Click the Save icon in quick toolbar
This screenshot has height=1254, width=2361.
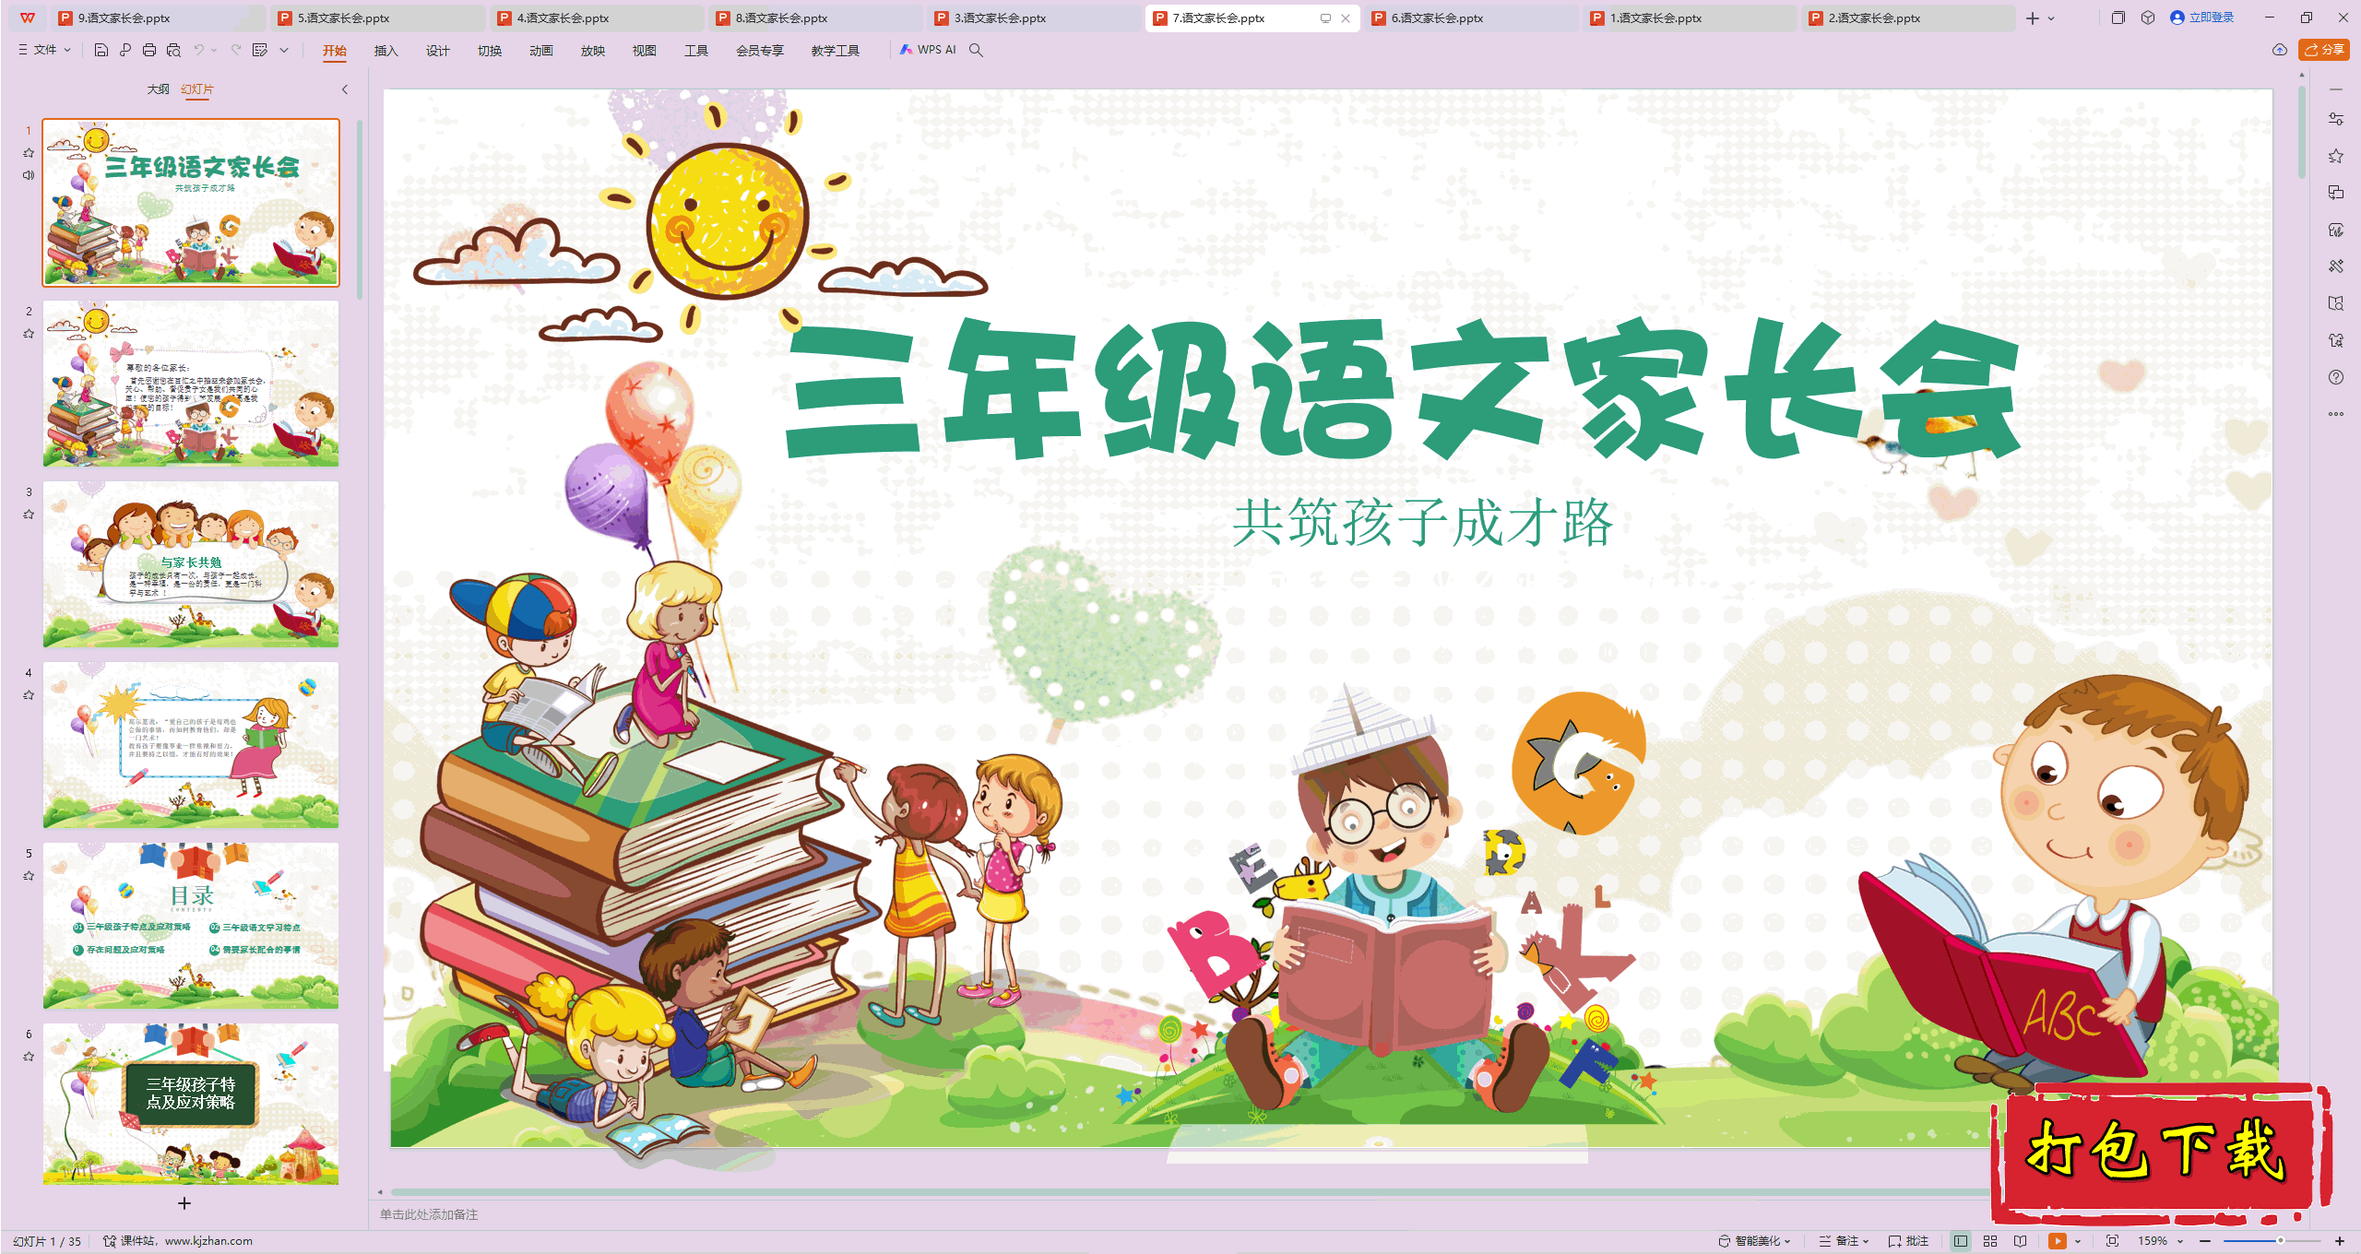click(x=101, y=50)
